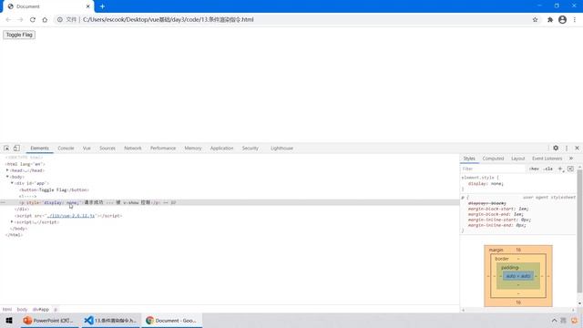Screen dimensions: 583x328
Task: Switch to the Memory panel
Action: point(192,148)
